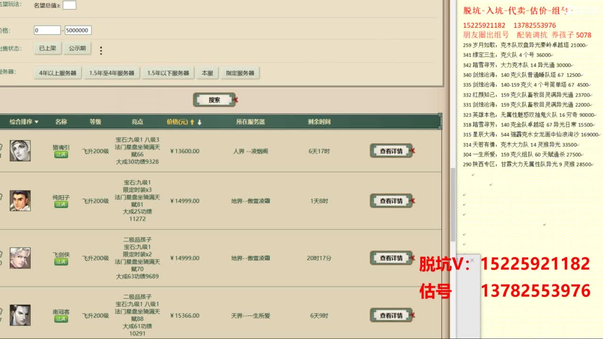Image resolution: width=603 pixels, height=339 pixels.
Task: Click the note line 304 一生所爱
Action: (x=523, y=154)
